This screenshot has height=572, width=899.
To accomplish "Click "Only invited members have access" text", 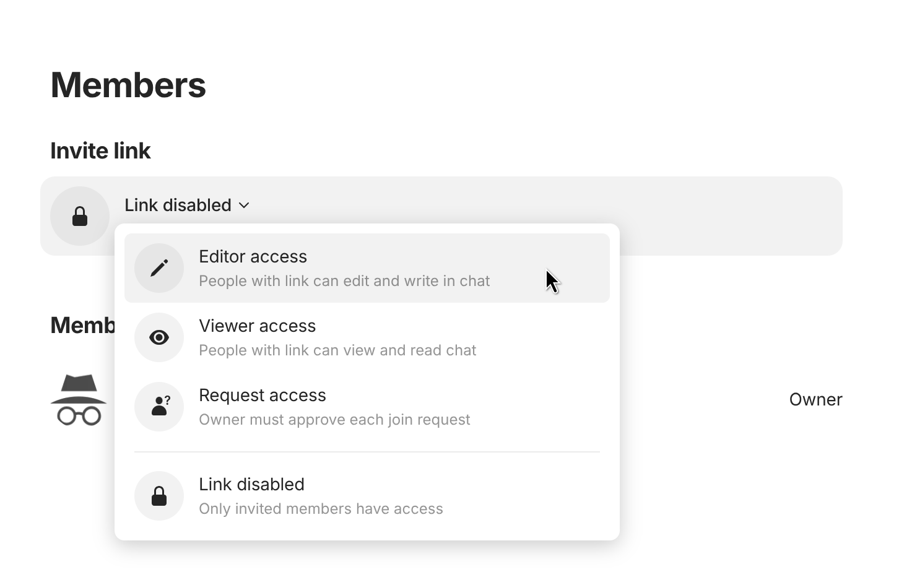I will tap(320, 509).
